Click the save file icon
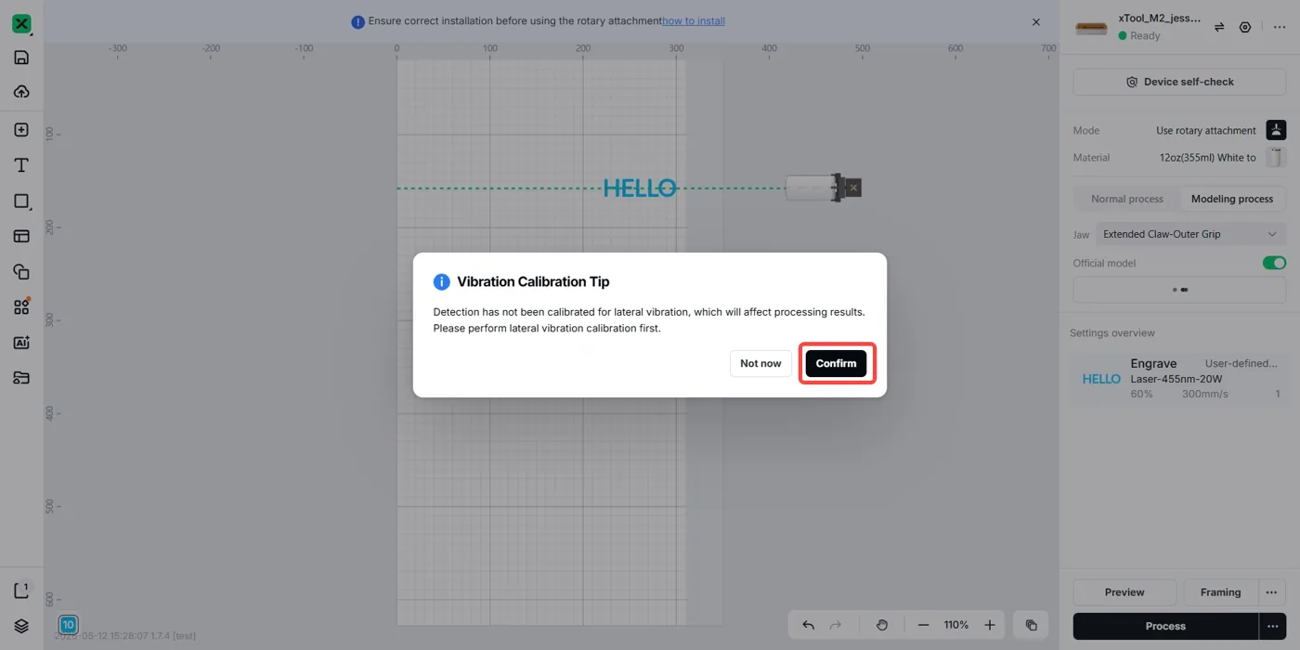Image resolution: width=1300 pixels, height=650 pixels. pos(21,58)
